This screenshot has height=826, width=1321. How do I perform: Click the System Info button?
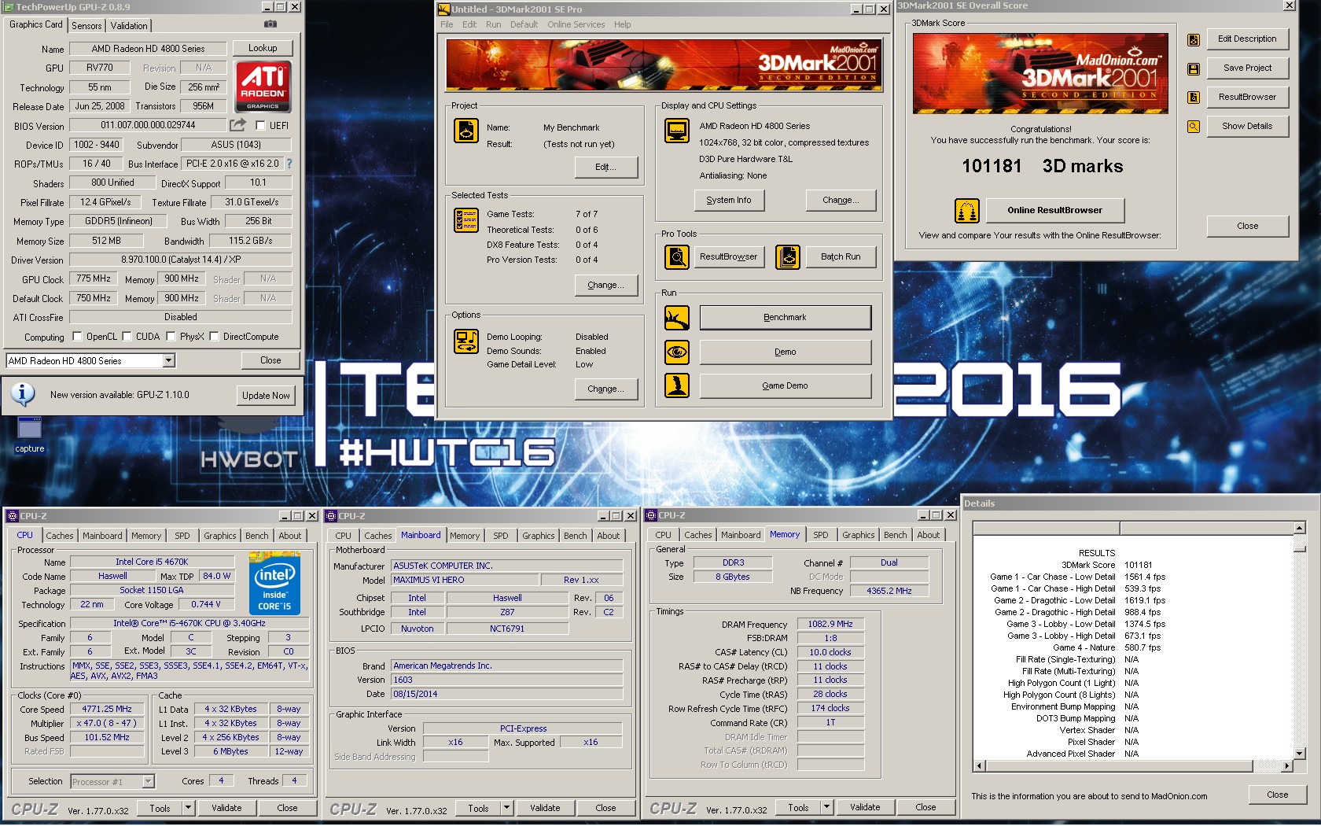click(x=729, y=201)
